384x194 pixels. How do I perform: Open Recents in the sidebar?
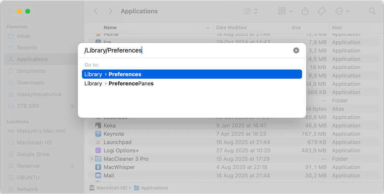[x=27, y=48]
